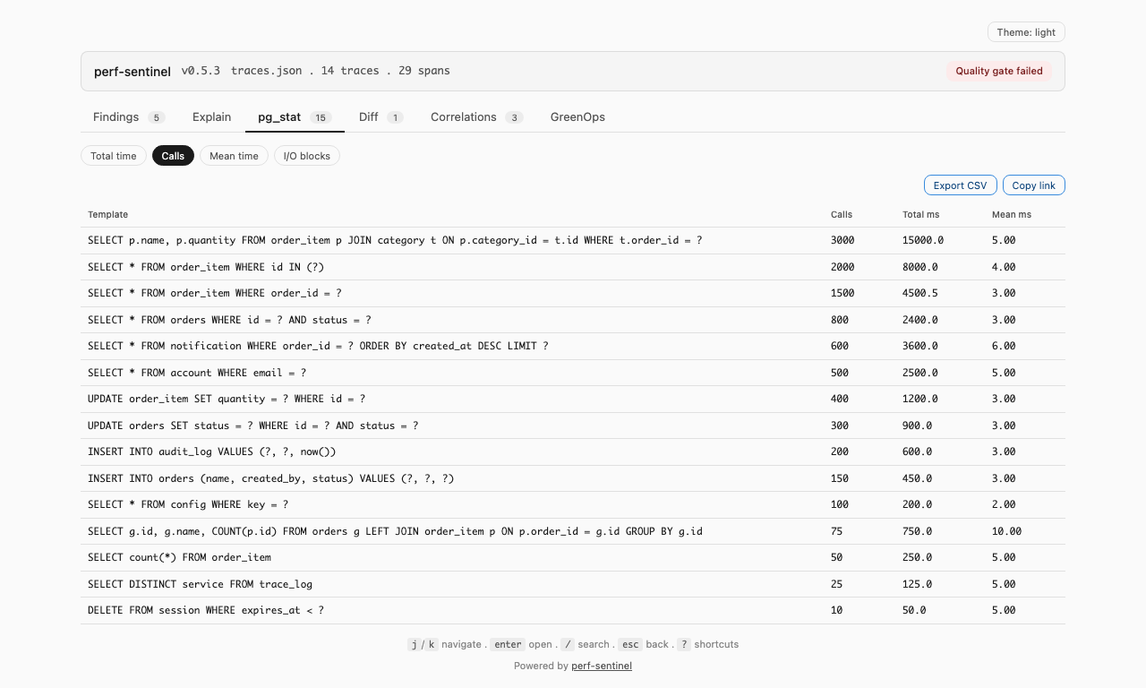Open the GreenOps tab
1146x688 pixels.
click(577, 116)
